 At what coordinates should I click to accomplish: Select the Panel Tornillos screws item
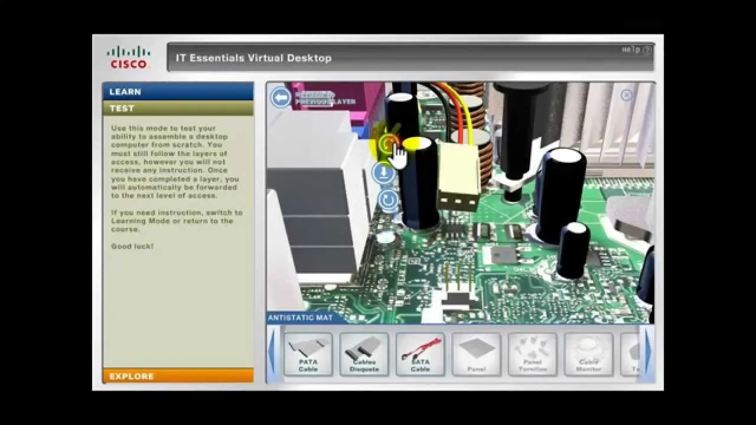532,355
